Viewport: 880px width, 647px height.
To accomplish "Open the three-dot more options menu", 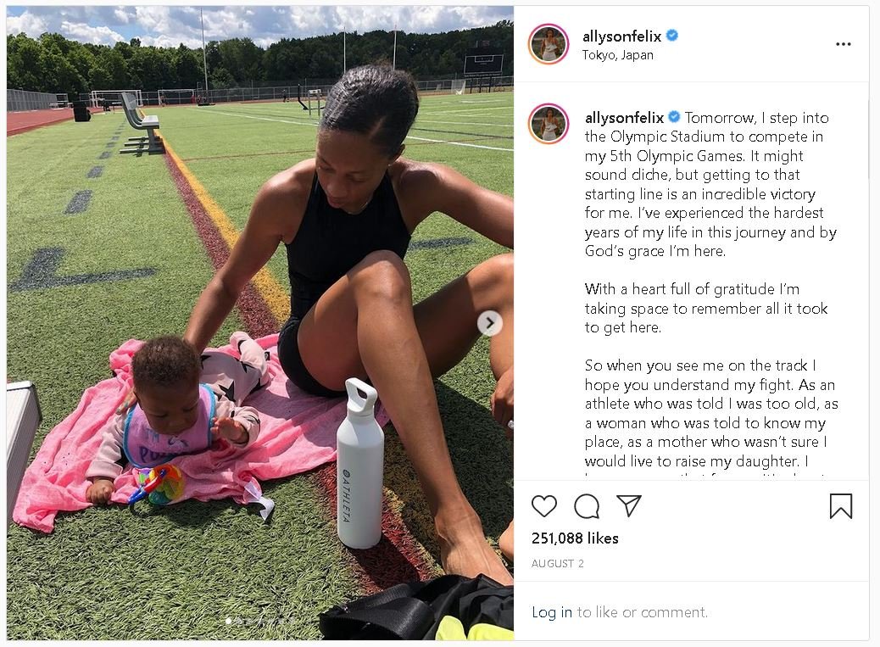I will point(843,44).
